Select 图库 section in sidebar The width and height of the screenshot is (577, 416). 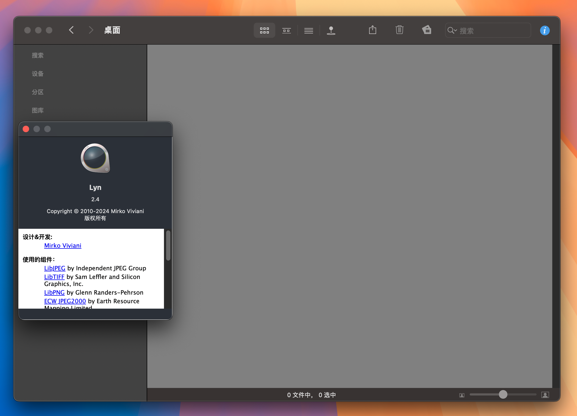(x=38, y=111)
